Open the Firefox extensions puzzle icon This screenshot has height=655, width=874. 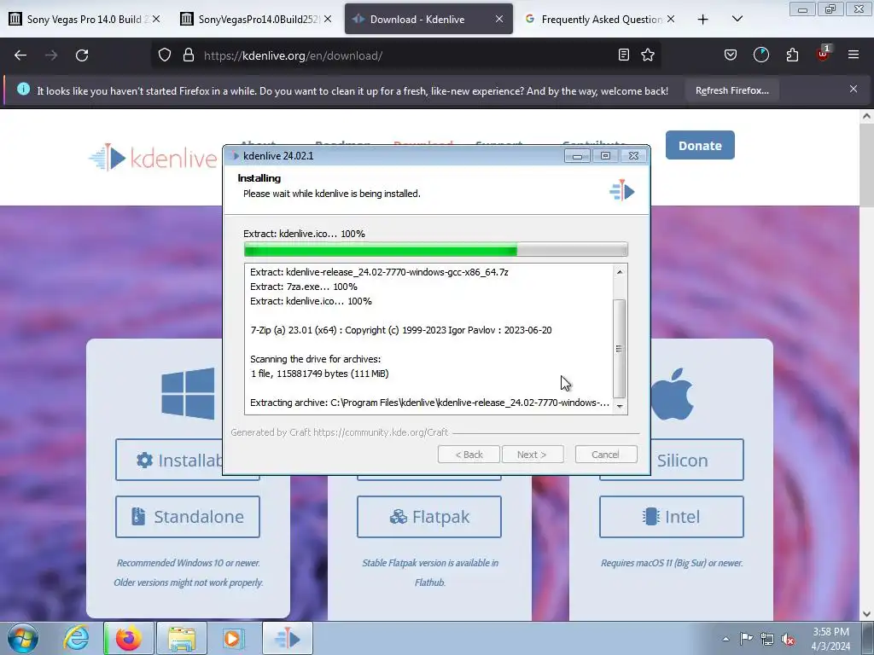792,55
